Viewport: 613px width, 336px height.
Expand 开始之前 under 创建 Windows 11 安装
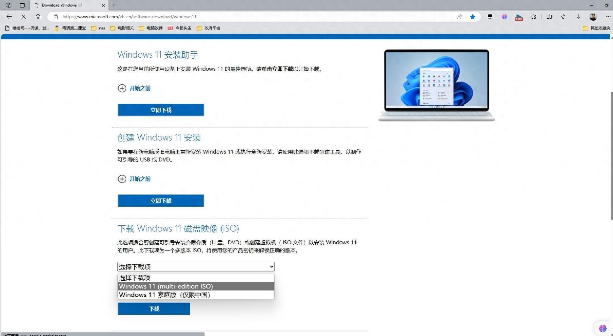tap(134, 179)
